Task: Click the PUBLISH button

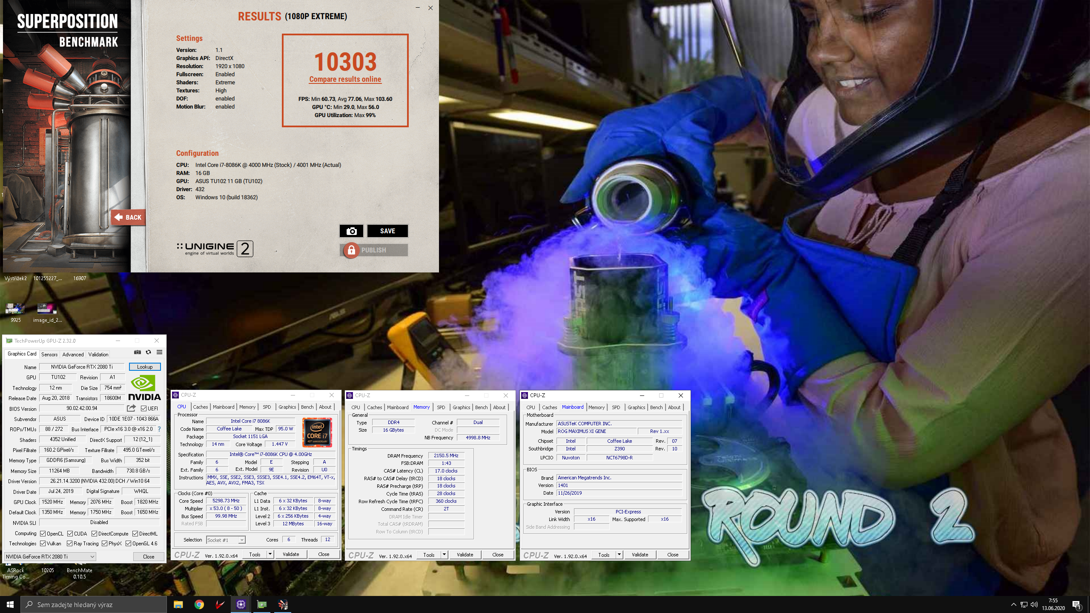Action: pos(373,250)
